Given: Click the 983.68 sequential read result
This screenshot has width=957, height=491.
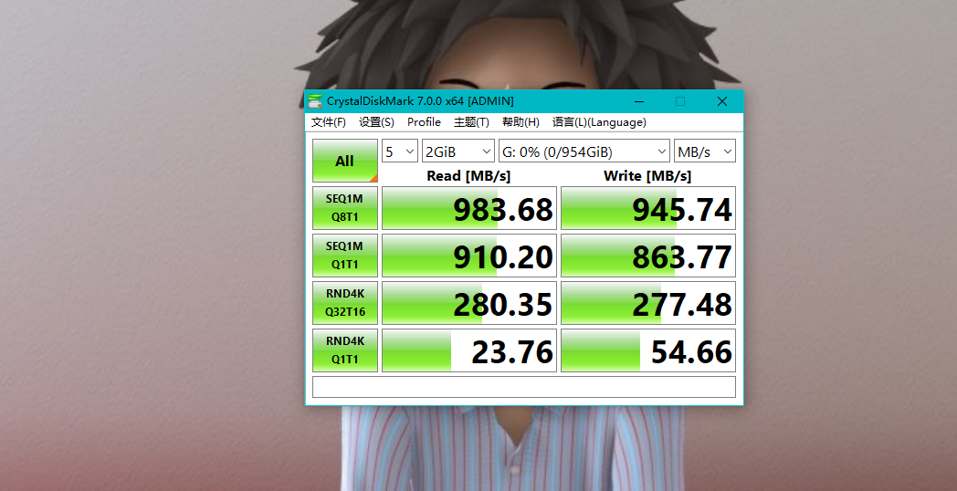Looking at the screenshot, I should 469,208.
